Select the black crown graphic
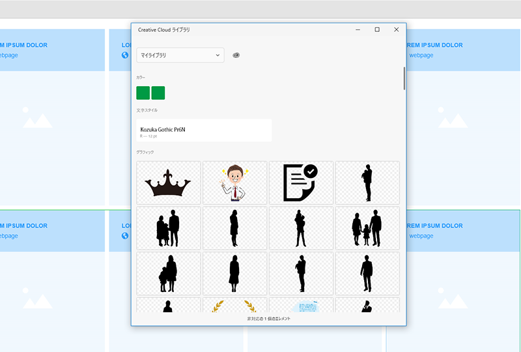 click(169, 183)
